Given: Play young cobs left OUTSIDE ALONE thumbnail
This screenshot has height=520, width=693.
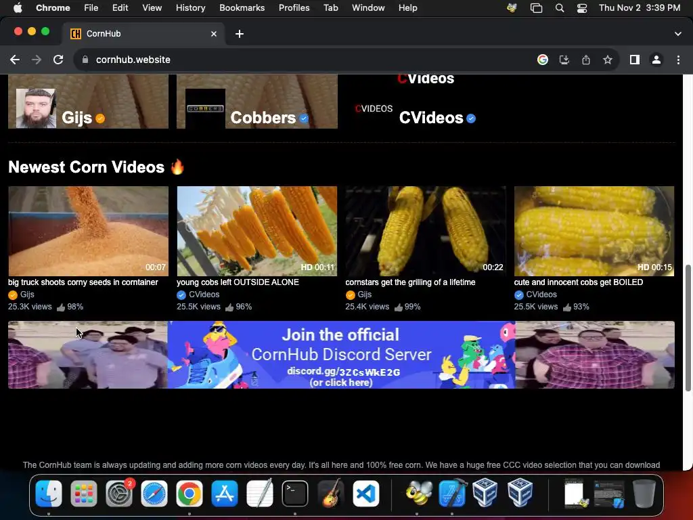Looking at the screenshot, I should coord(256,231).
